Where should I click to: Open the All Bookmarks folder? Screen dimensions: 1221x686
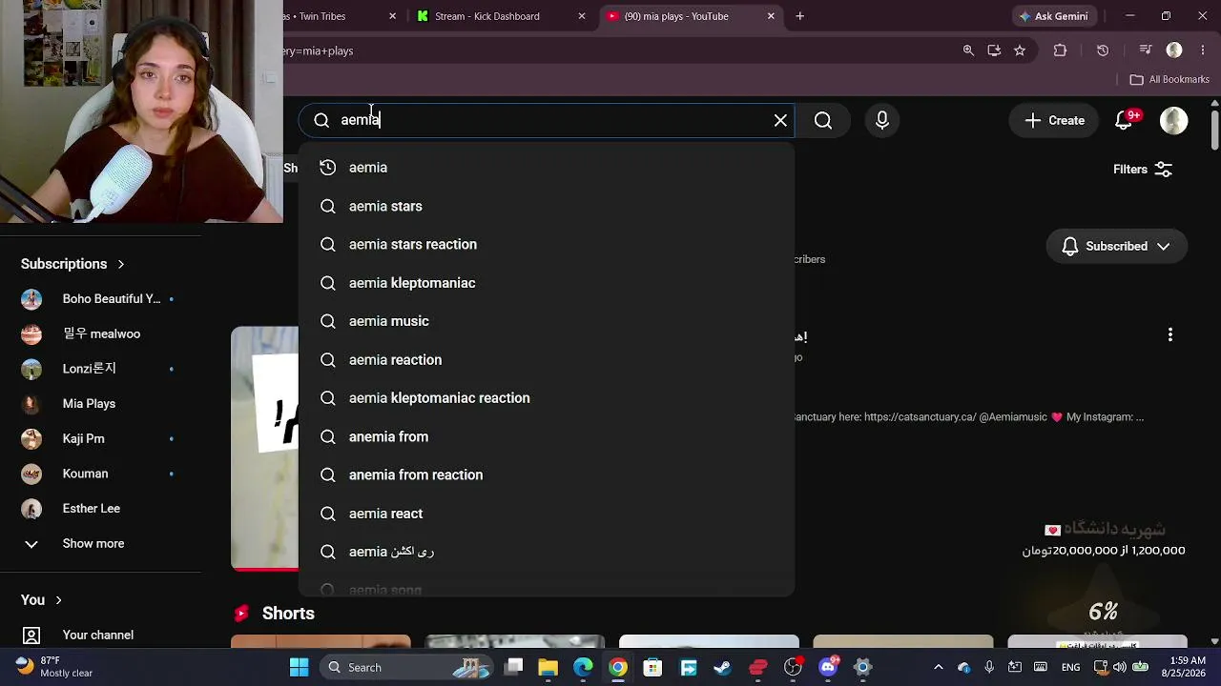tap(1169, 79)
